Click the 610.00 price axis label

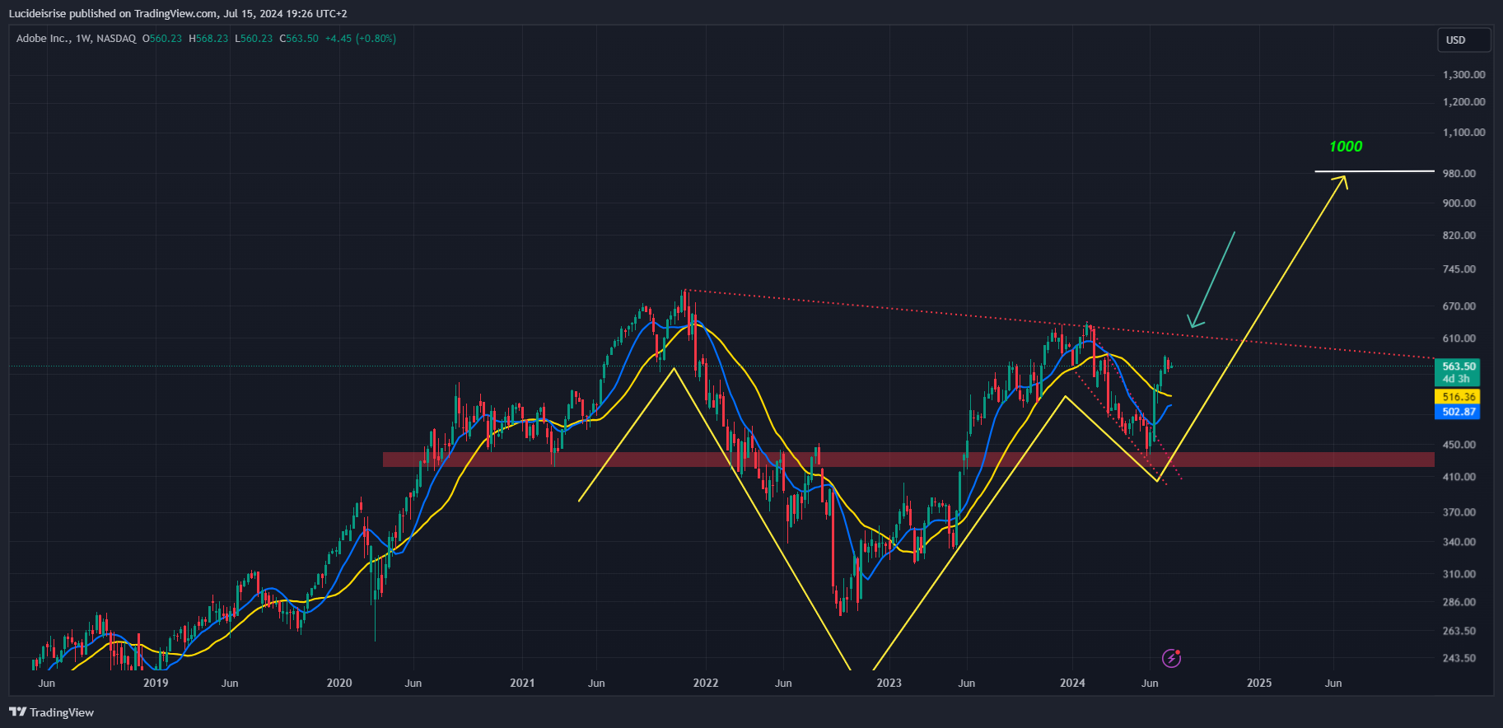tap(1459, 338)
